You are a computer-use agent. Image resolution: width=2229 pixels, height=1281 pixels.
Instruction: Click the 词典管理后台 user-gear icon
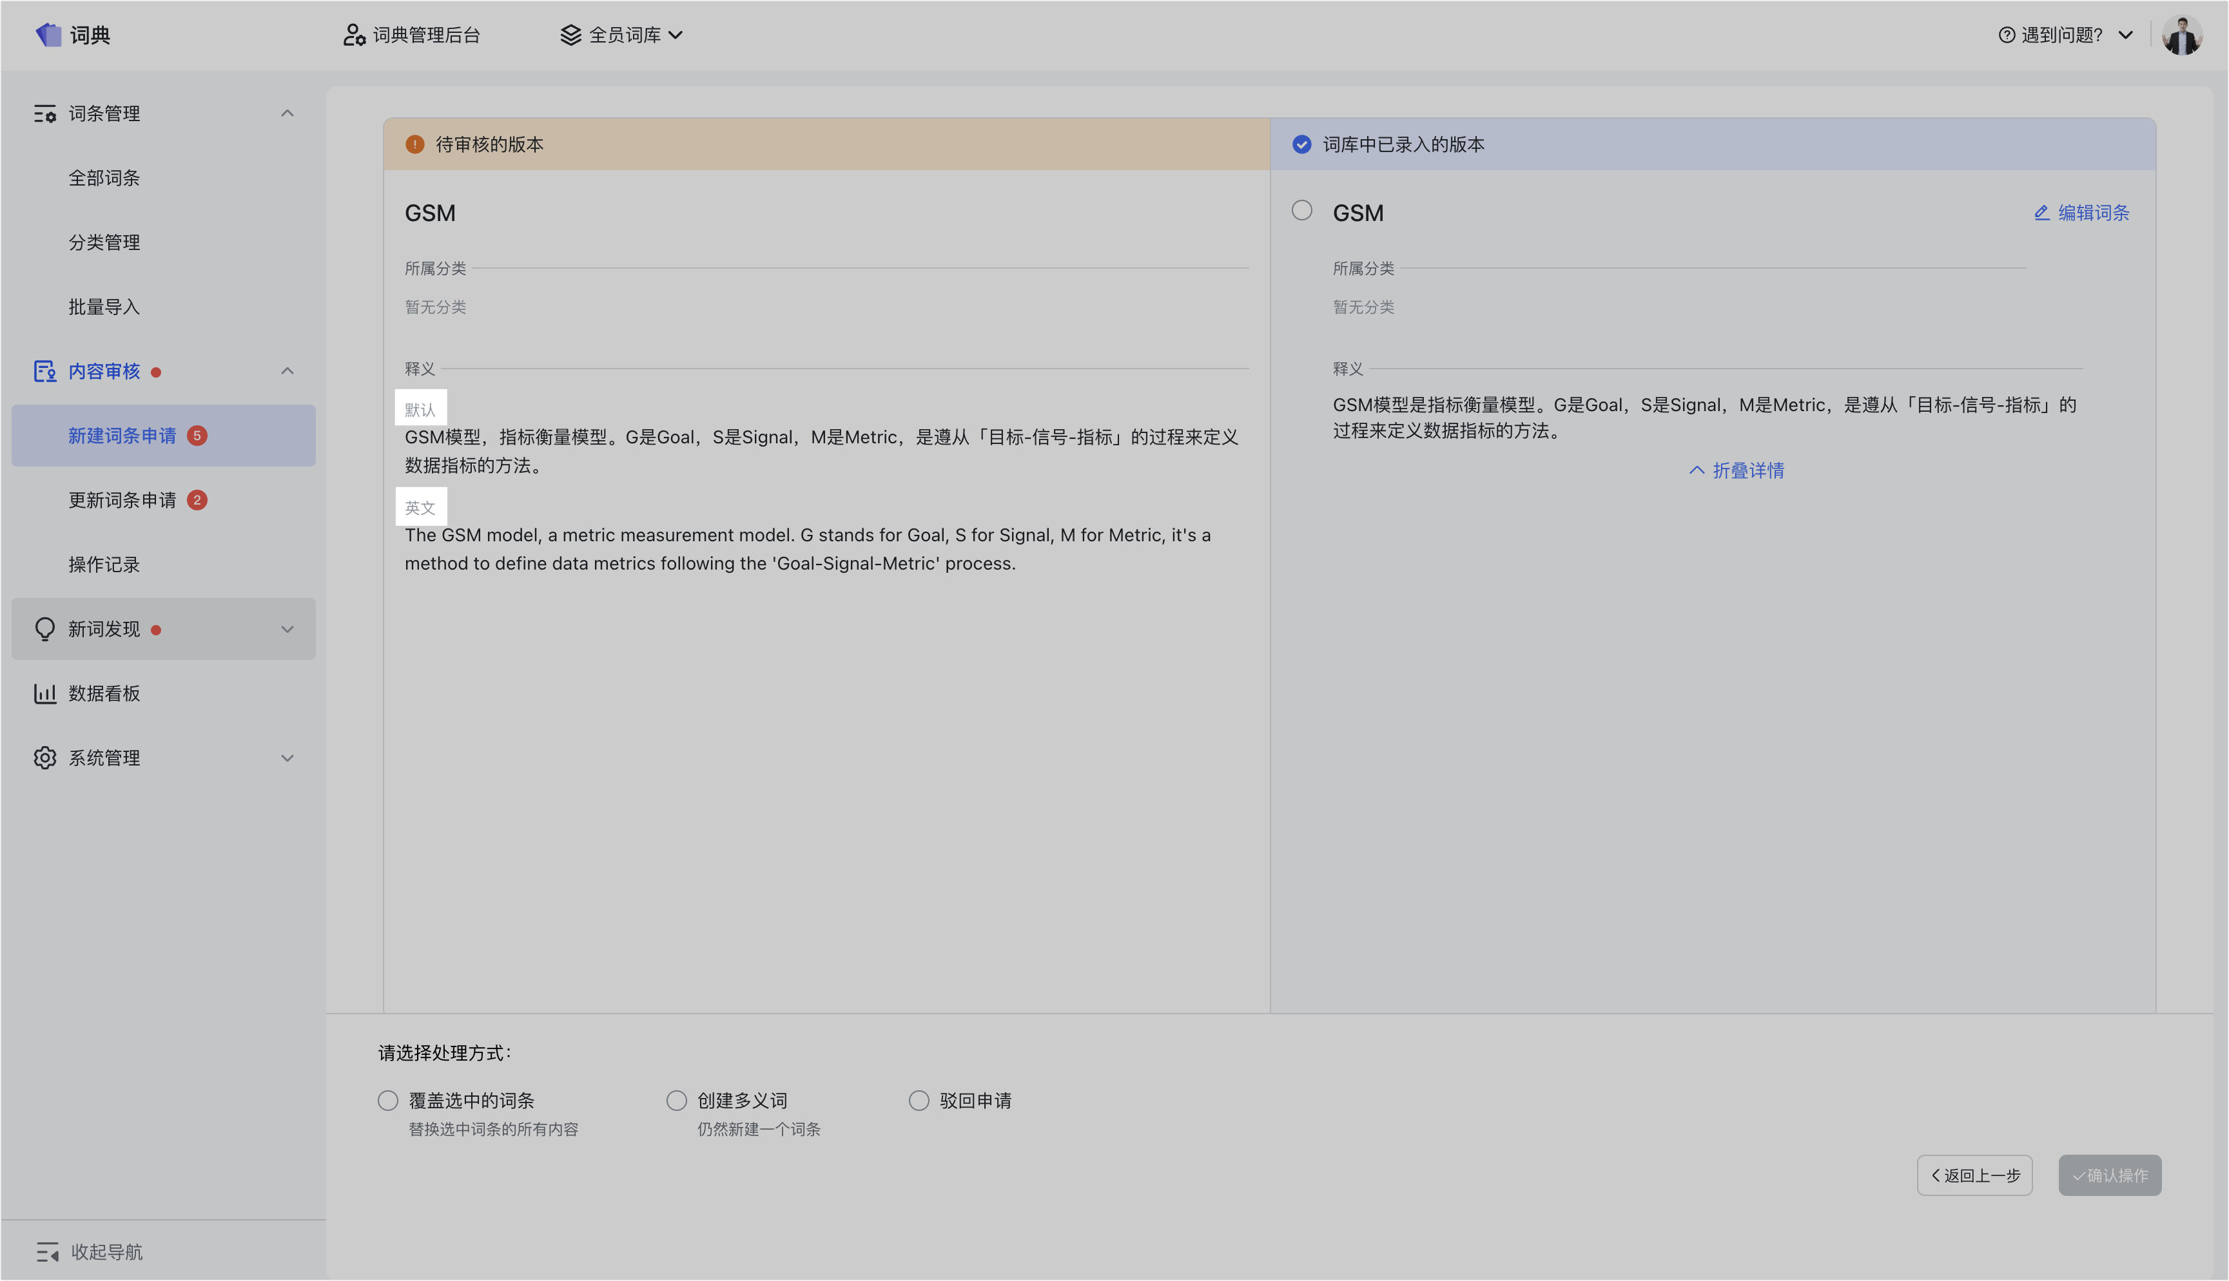point(354,35)
